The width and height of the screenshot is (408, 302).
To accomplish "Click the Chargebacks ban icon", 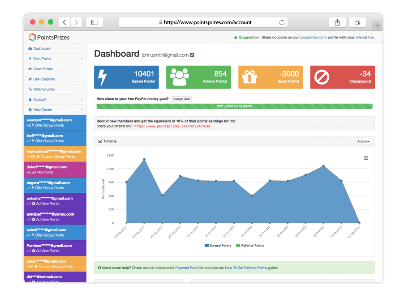I will click(x=322, y=77).
